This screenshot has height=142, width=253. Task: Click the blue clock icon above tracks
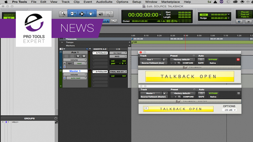point(87,49)
